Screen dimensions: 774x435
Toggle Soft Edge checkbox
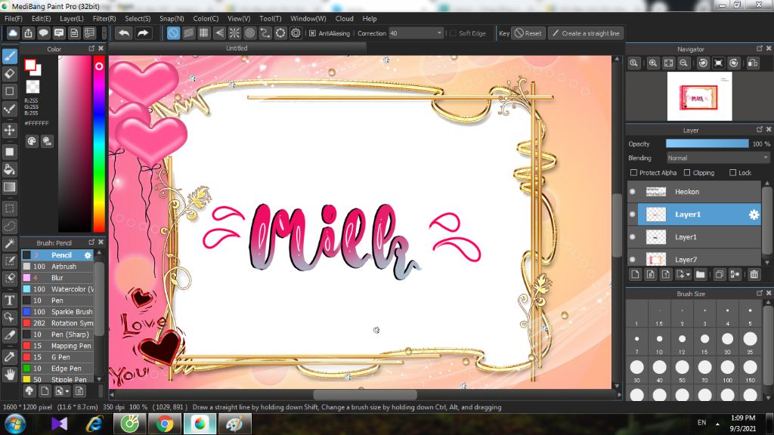click(x=454, y=33)
